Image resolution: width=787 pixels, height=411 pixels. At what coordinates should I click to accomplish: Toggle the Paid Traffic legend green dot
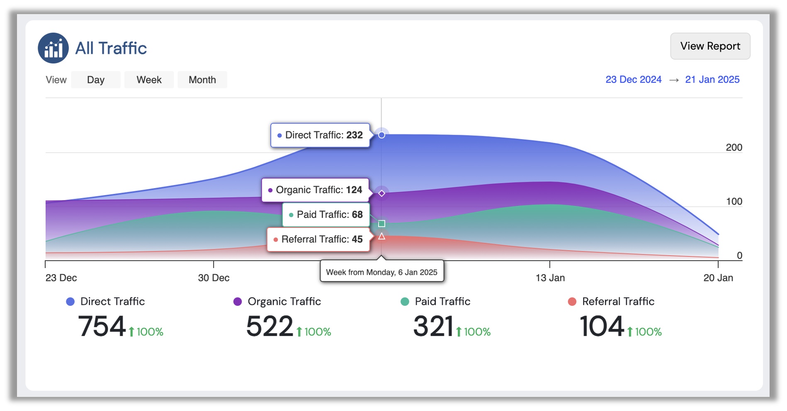tap(405, 302)
